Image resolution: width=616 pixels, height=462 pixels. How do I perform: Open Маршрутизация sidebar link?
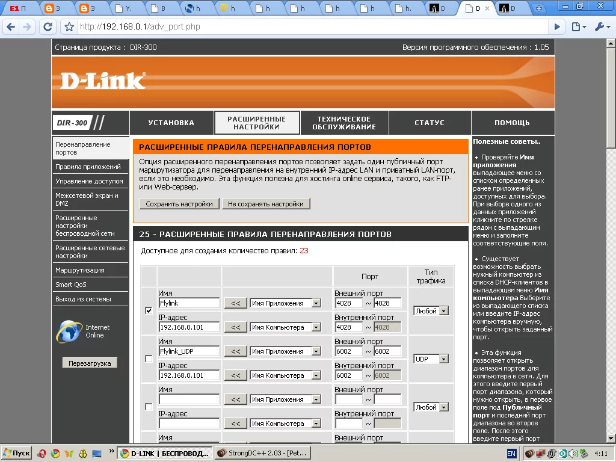[80, 270]
